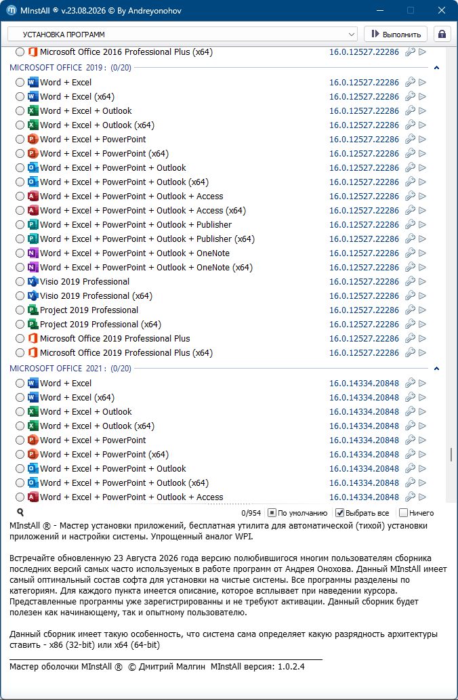Click Publisher icon of Office 2019 Publisher row
Screen dimensions: 458x700
coord(33,224)
